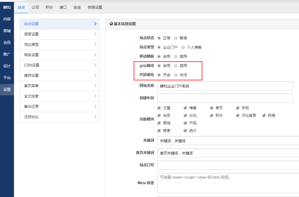
Task: Click chevron on 域名设置 row
Action: [x=95, y=54]
